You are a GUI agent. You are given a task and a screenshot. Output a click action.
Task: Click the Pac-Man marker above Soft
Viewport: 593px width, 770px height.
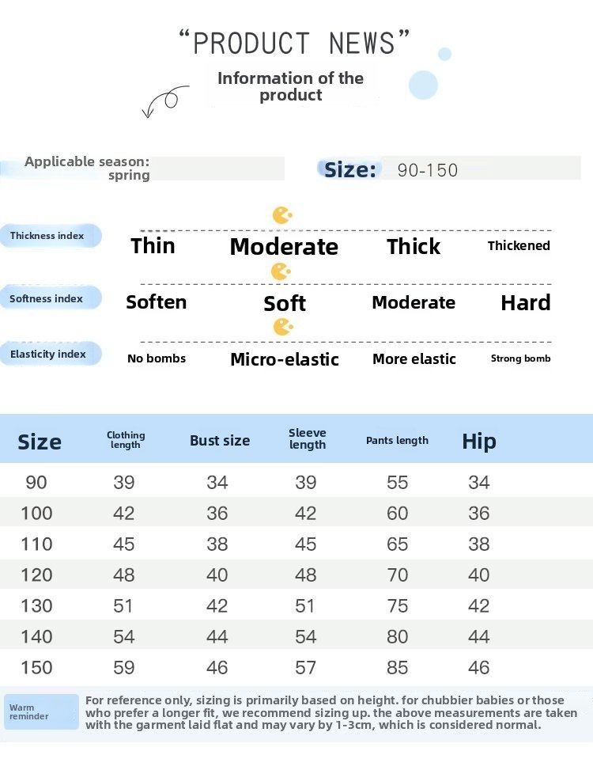pos(281,271)
